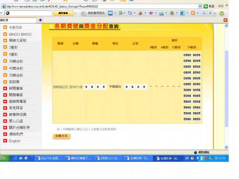Expand dropdown arrow beside green play icon
Viewport: 239px width, 179px height.
[124, 13]
